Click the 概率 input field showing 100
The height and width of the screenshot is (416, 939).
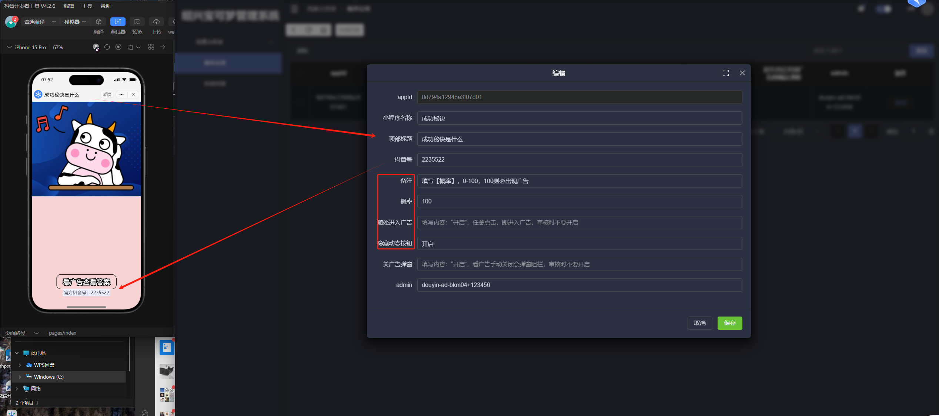[579, 202]
